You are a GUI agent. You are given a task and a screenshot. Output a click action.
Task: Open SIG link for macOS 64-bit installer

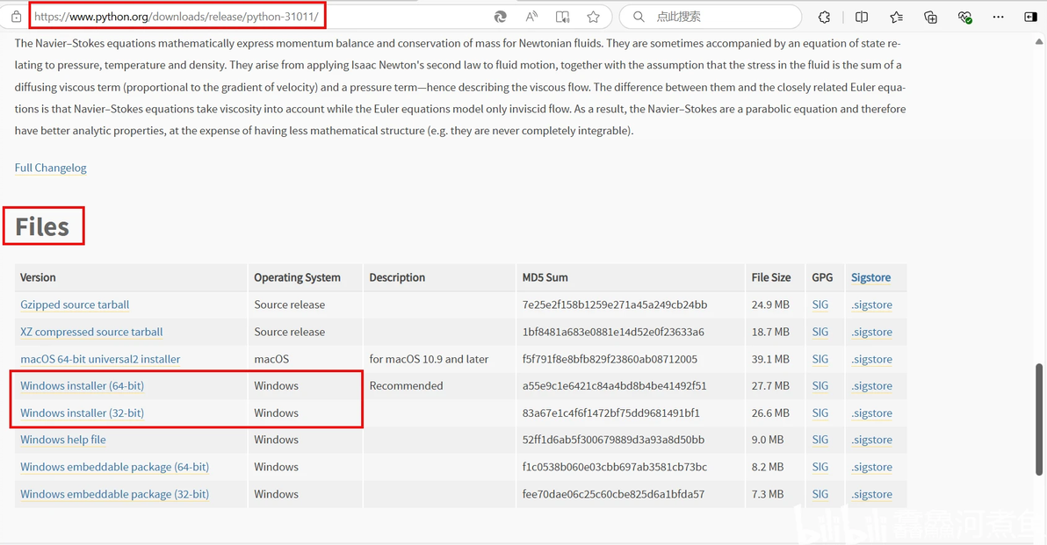[x=820, y=359]
